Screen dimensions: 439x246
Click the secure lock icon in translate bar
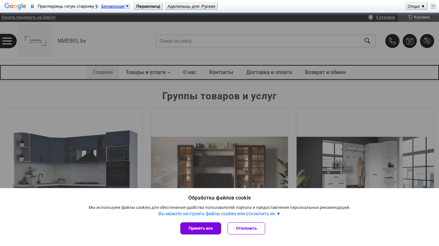point(32,6)
